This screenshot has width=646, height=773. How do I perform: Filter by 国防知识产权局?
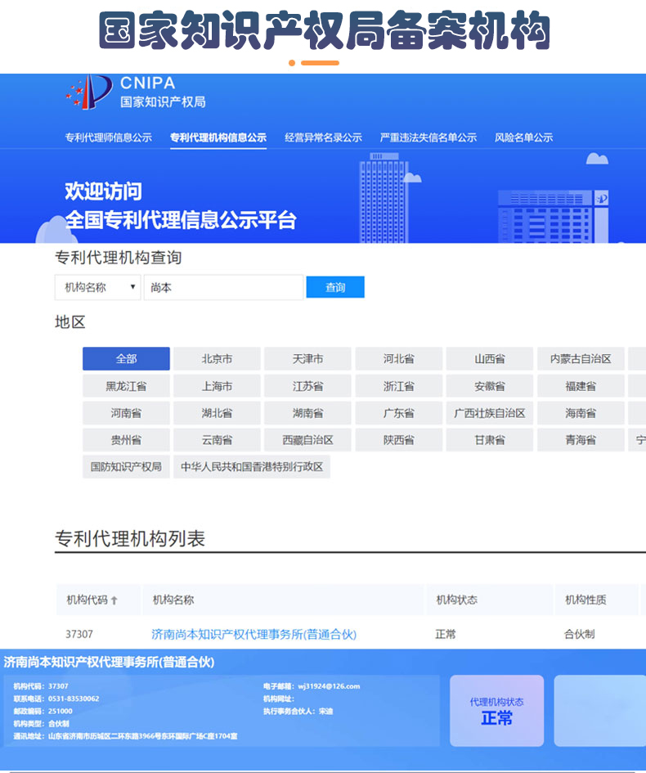tap(126, 467)
